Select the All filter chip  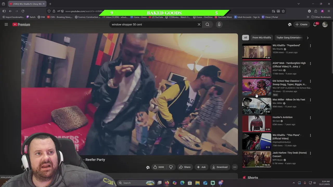click(x=245, y=38)
